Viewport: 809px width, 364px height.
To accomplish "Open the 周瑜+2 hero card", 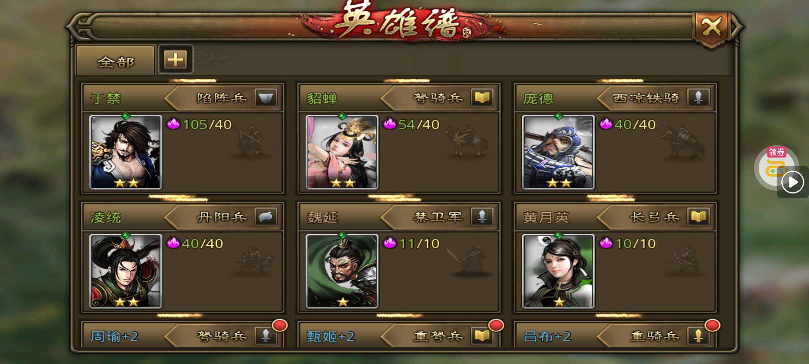I will (182, 334).
